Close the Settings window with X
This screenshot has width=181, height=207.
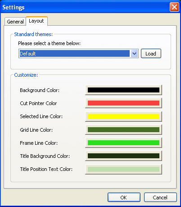pos(174,7)
